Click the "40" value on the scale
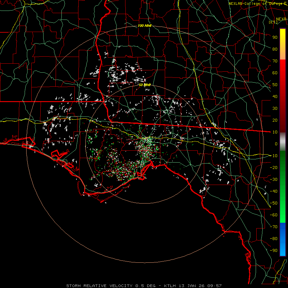The width and height of the screenshot is (288, 288). tap(275, 96)
